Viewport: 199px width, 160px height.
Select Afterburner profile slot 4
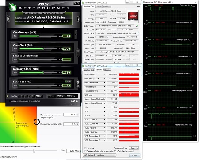tap(30, 96)
